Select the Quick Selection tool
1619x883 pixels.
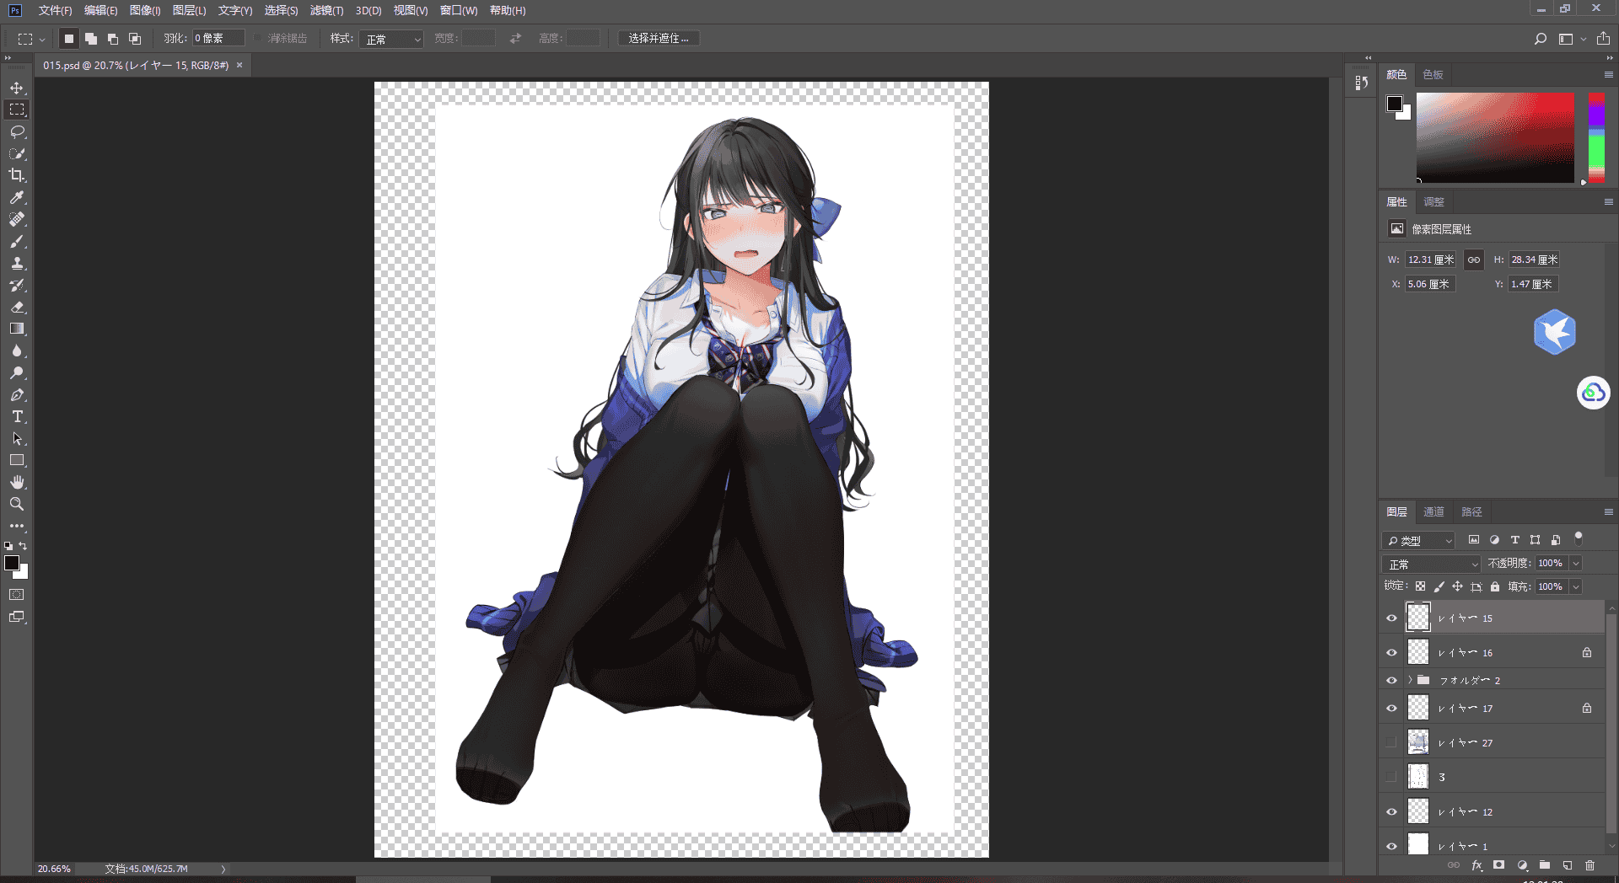[17, 153]
